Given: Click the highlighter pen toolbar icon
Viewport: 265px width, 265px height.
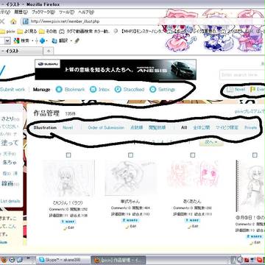Looking at the screenshot, I should (77, 40).
